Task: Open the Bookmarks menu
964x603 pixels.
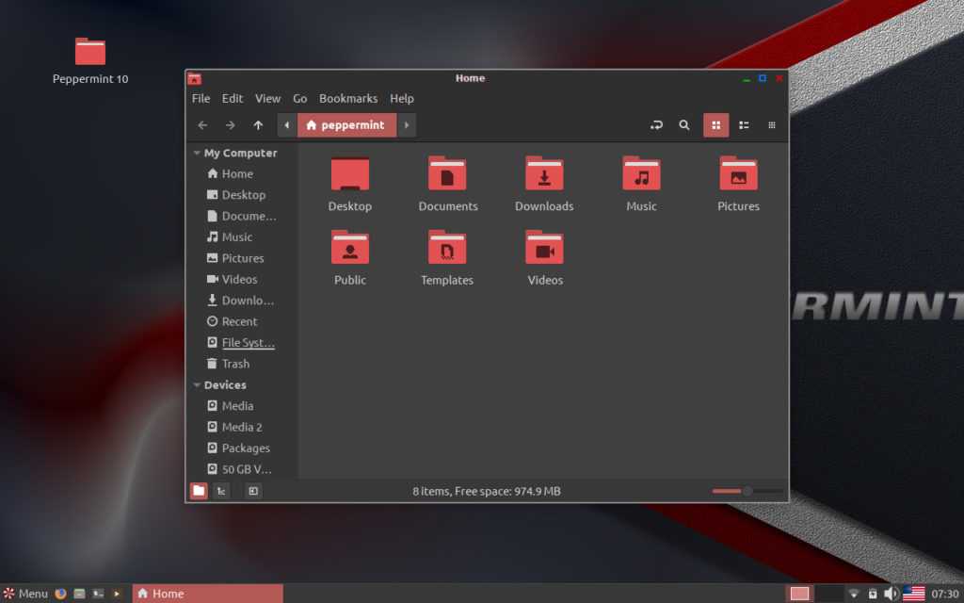Action: click(347, 98)
